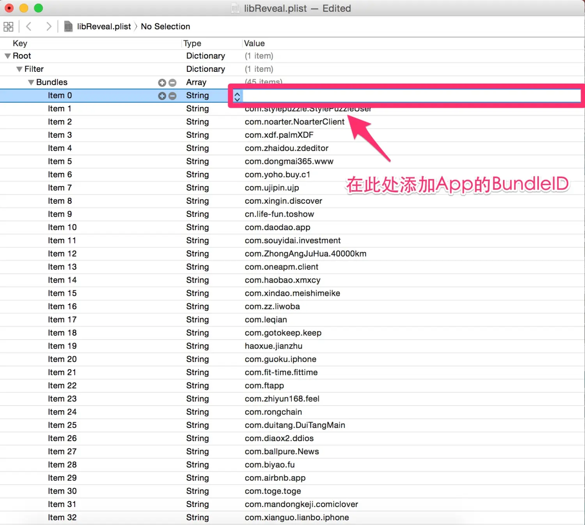Screen dimensions: 585x525
Task: Click value com.ujipin.ujp
Action: tap(272, 188)
